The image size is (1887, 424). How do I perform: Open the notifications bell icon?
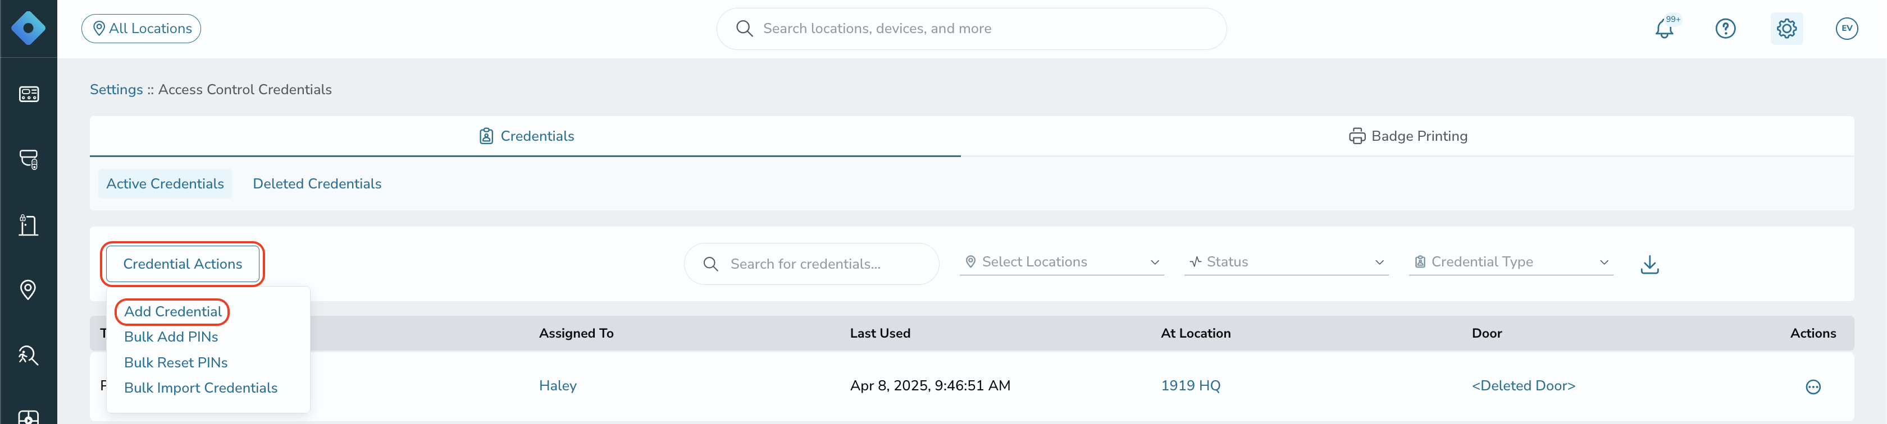1664,29
